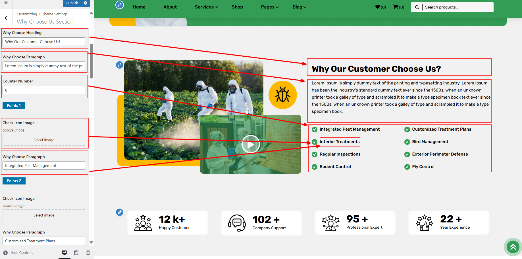522x259 pixels.
Task: Expand the Services dropdown menu
Action: (x=206, y=7)
